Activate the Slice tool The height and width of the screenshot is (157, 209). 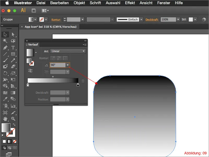13,113
